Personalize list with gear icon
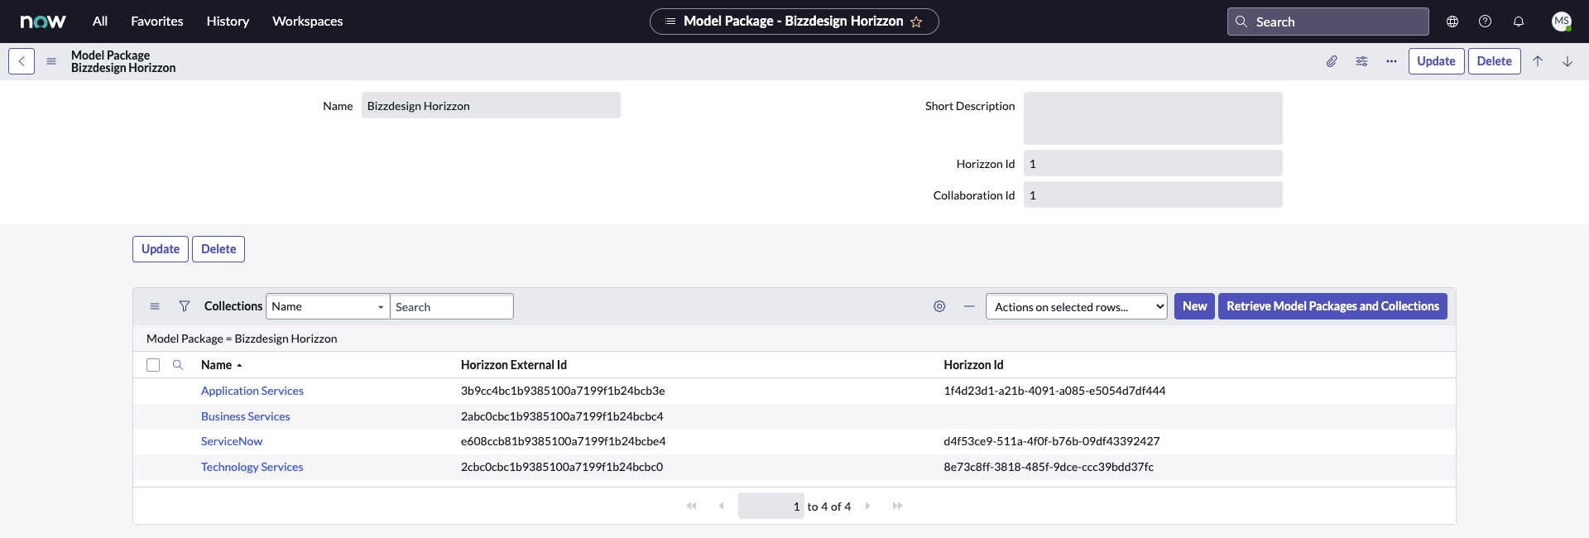Screen dimensions: 1589x538 pyautogui.click(x=939, y=306)
